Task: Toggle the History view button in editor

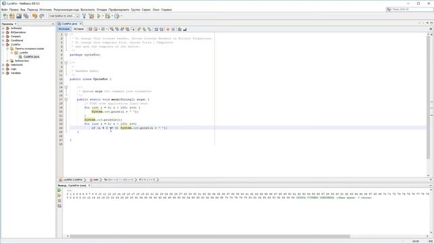Action: 79,29
